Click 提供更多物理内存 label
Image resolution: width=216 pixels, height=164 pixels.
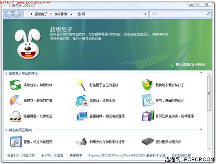pyautogui.click(x=168, y=142)
